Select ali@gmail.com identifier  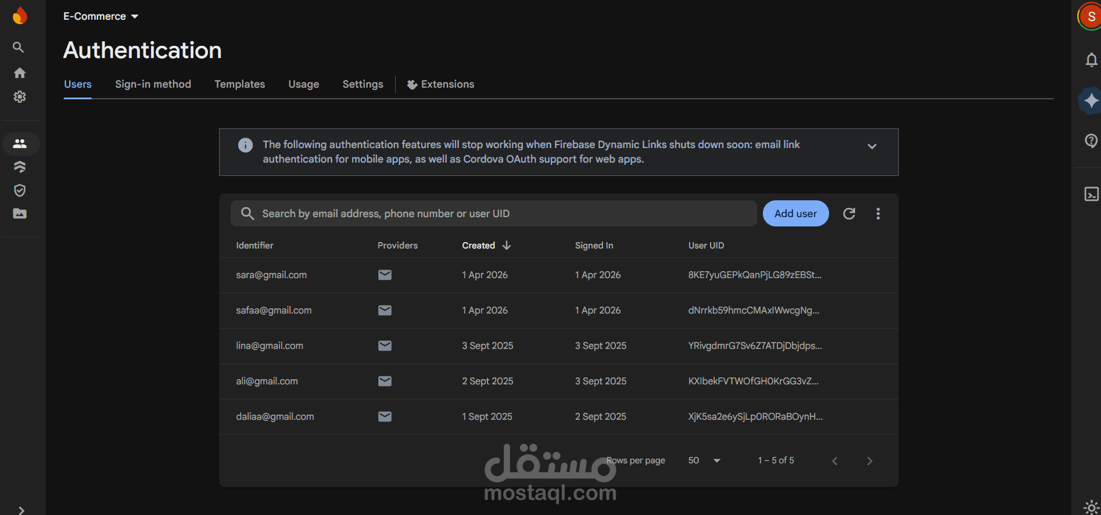click(x=267, y=381)
